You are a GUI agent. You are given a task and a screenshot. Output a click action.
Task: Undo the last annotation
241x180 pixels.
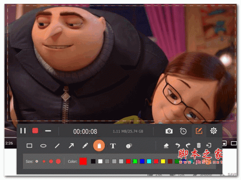[178, 145]
